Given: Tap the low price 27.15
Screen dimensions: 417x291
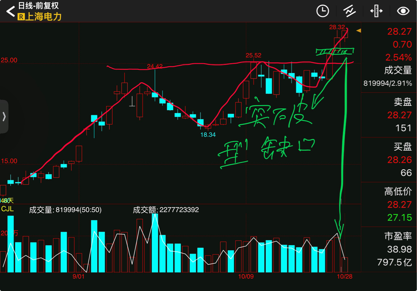Looking at the screenshot, I should 399,217.
